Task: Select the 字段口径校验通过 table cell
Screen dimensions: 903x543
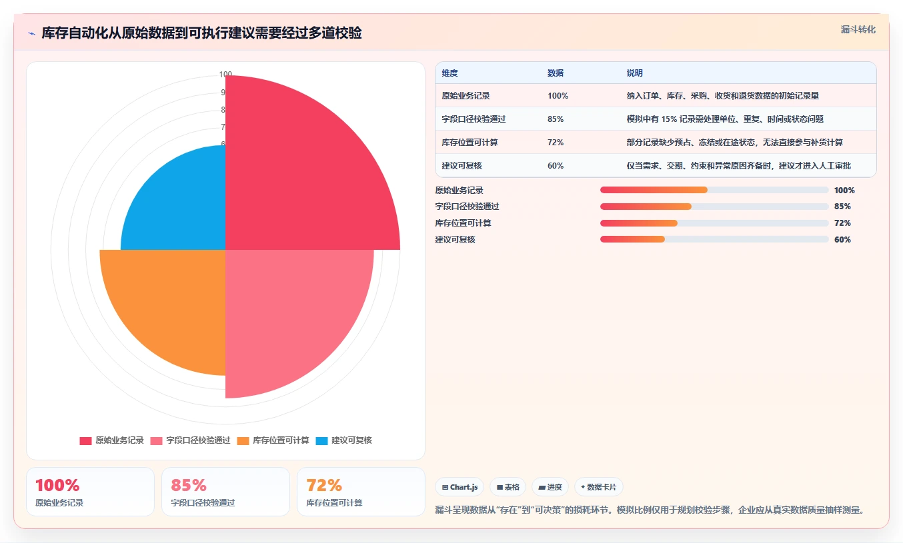Action: coord(474,119)
